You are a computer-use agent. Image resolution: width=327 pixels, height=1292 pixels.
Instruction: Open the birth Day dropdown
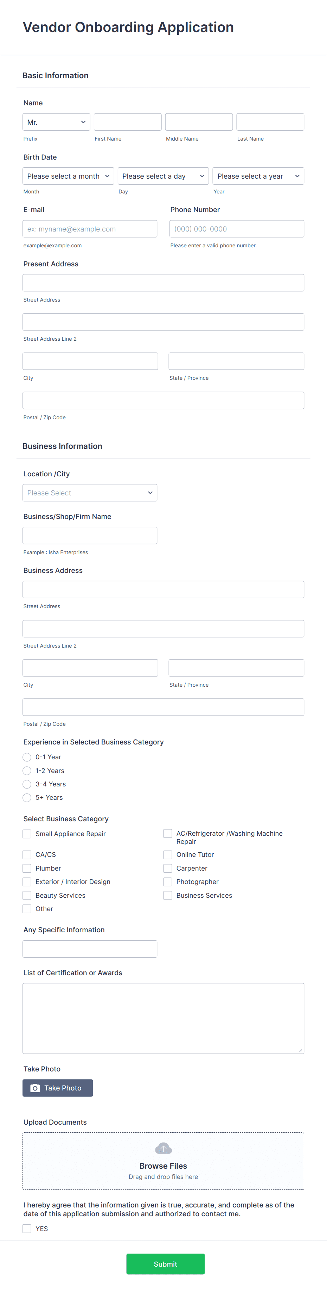[163, 176]
